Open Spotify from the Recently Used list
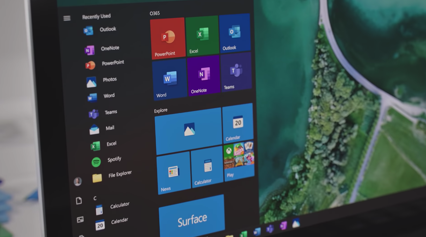The image size is (426, 237). (115, 159)
